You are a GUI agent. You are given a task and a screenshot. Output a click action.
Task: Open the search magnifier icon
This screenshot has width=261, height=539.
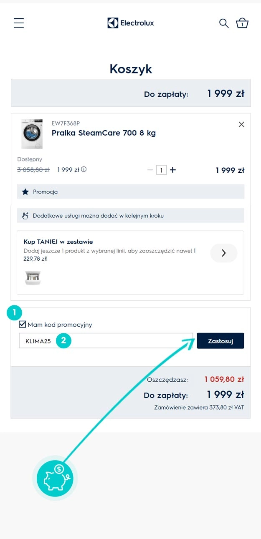[224, 23]
